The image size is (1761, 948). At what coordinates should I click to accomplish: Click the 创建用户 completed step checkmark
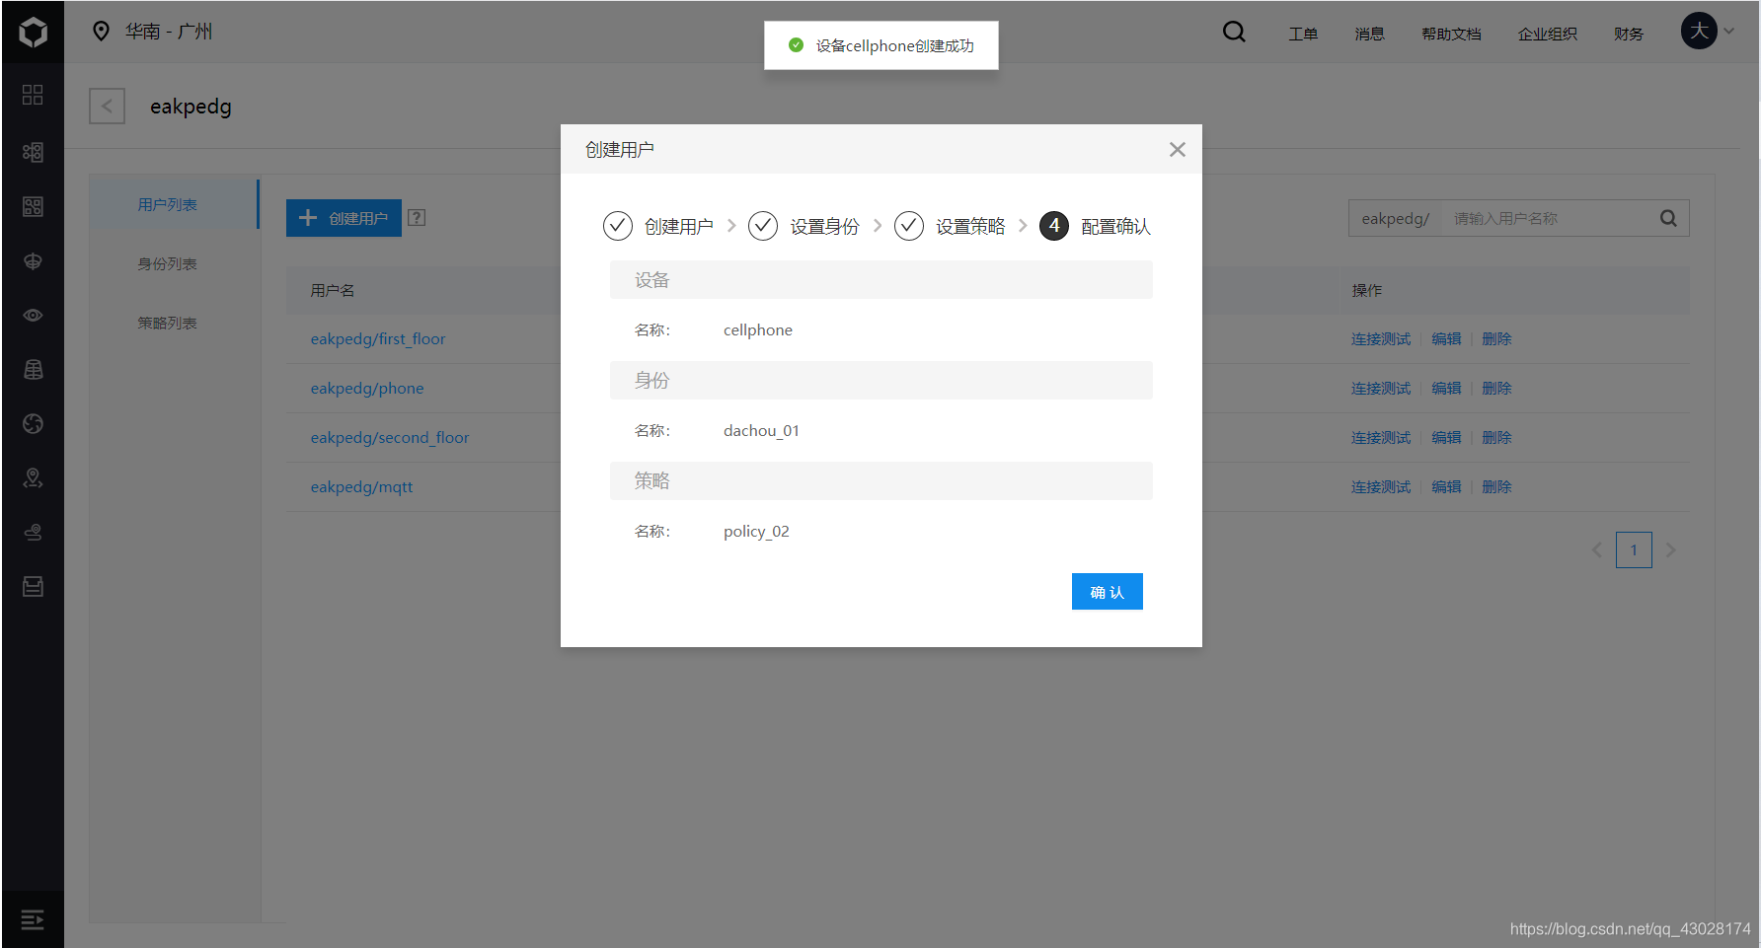(618, 226)
